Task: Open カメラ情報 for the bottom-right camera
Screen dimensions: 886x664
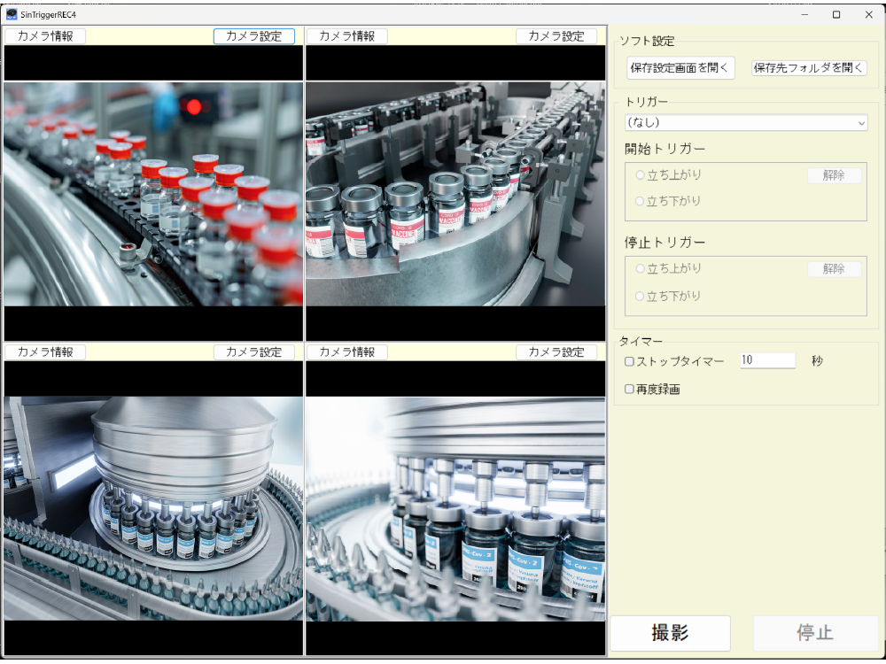Action: 346,352
